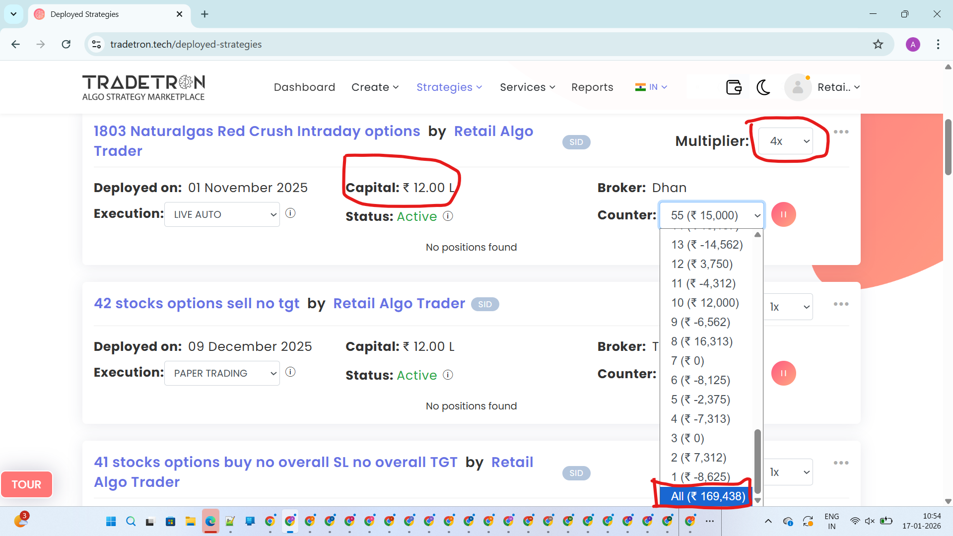Viewport: 953px width, 536px height.
Task: Go to the Dashboard section
Action: [x=304, y=87]
